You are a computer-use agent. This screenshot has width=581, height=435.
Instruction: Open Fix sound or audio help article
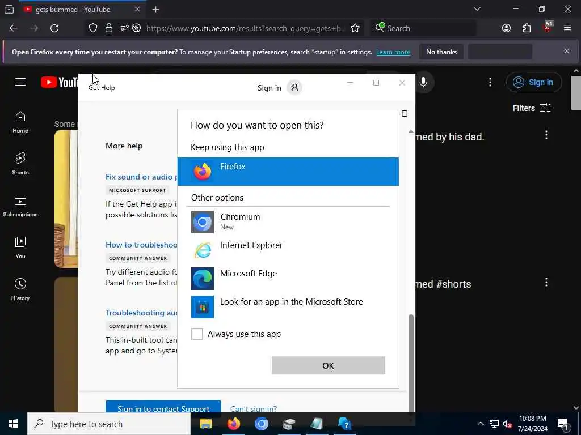141,177
